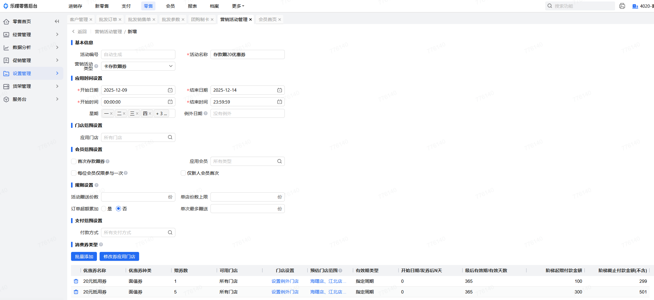Open the 更多 top menu dropdown
The width and height of the screenshot is (654, 300).
(238, 6)
